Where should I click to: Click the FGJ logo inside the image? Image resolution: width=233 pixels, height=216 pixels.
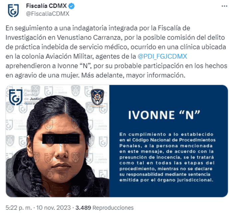(16, 97)
